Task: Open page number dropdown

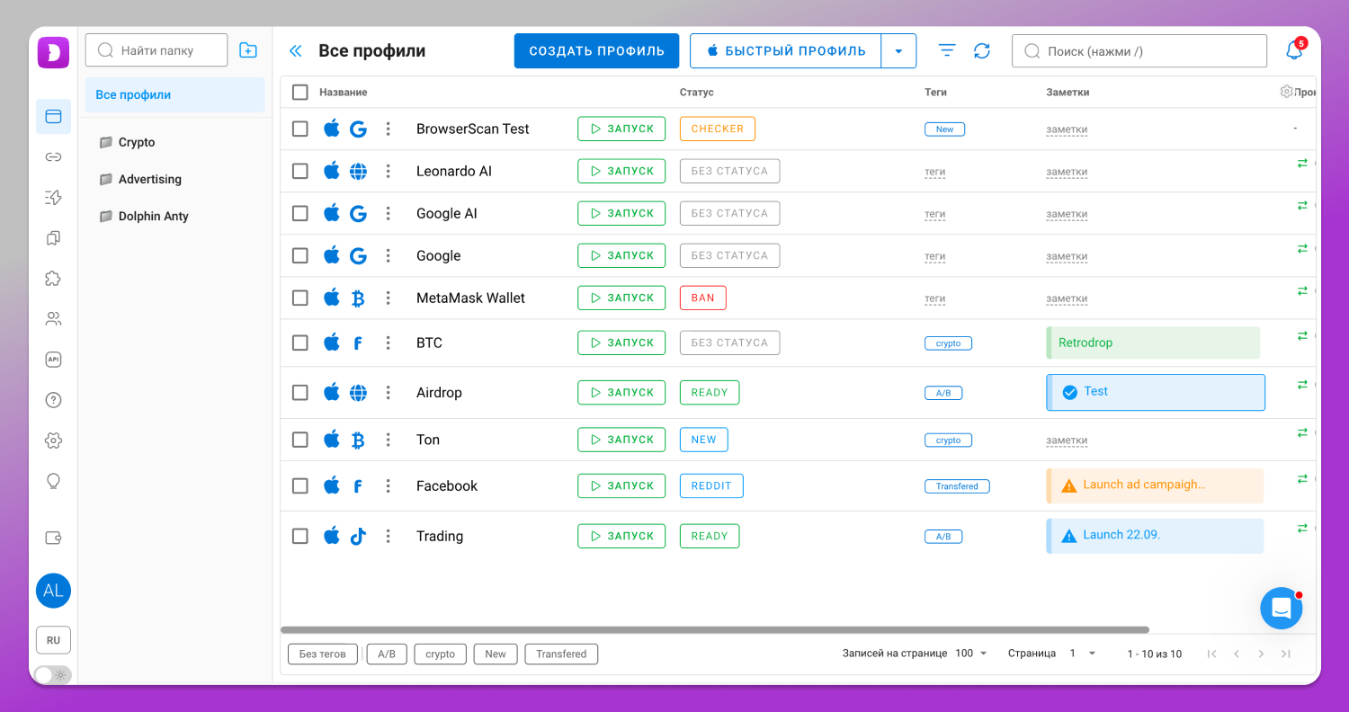Action: pos(1083,654)
